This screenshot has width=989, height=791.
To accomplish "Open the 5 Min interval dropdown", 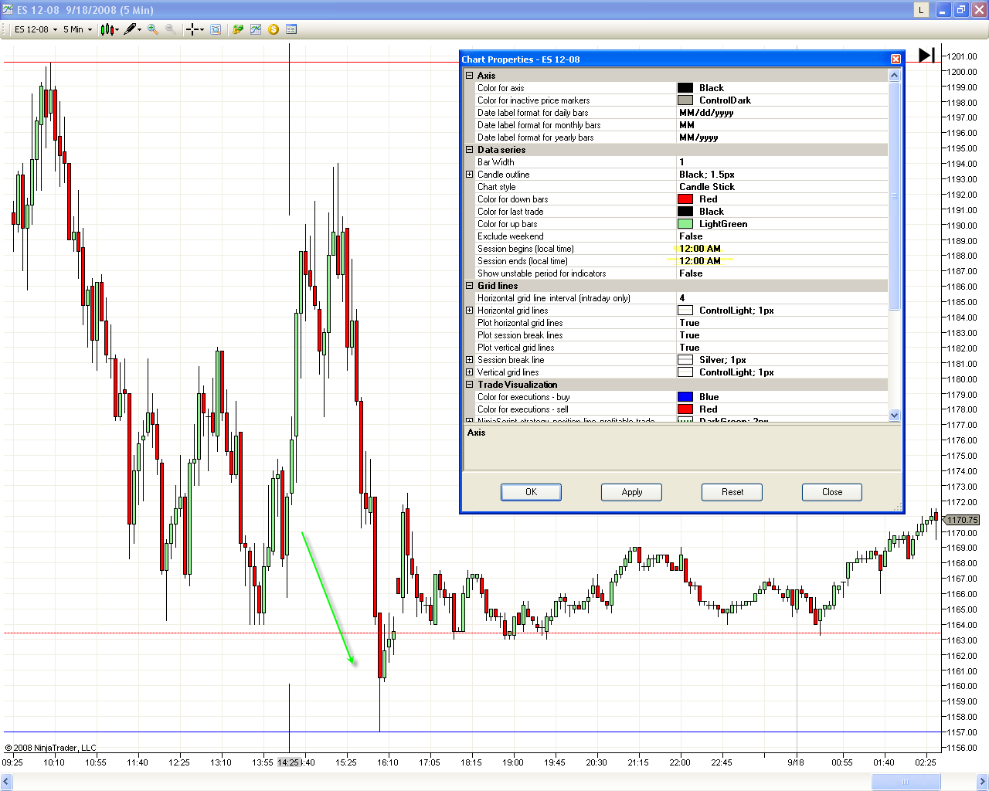I will 77,29.
